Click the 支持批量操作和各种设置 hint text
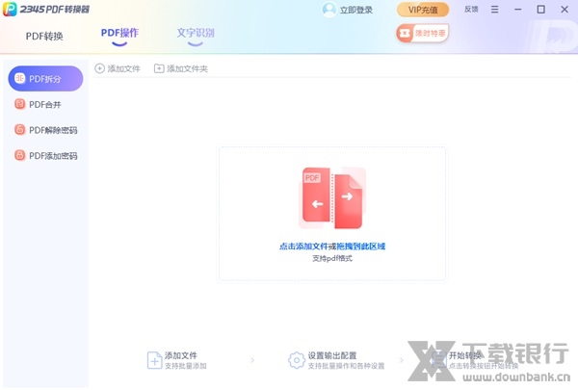 346,366
